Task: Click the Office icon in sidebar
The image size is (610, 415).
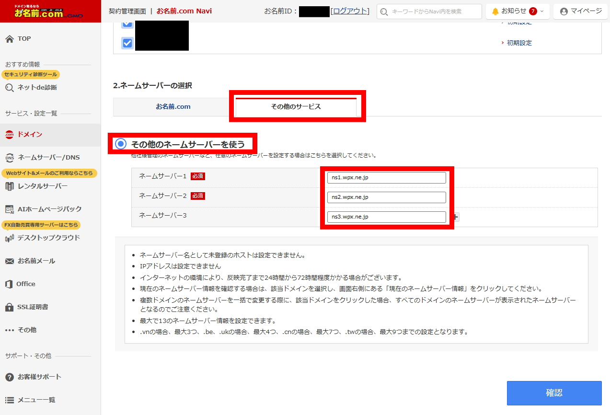Action: (x=9, y=284)
